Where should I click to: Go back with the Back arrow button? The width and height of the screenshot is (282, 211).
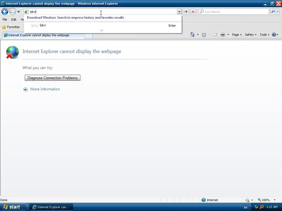[x=5, y=12]
